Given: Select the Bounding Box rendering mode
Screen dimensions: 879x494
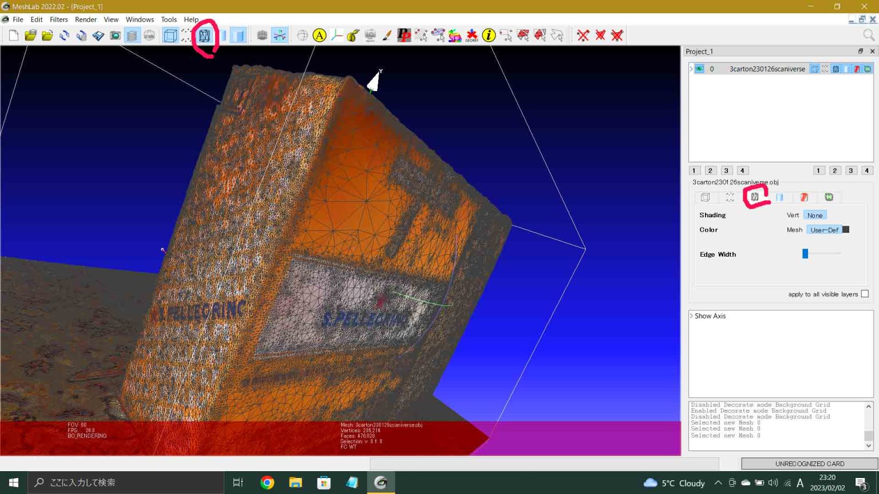Looking at the screenshot, I should pyautogui.click(x=169, y=35).
